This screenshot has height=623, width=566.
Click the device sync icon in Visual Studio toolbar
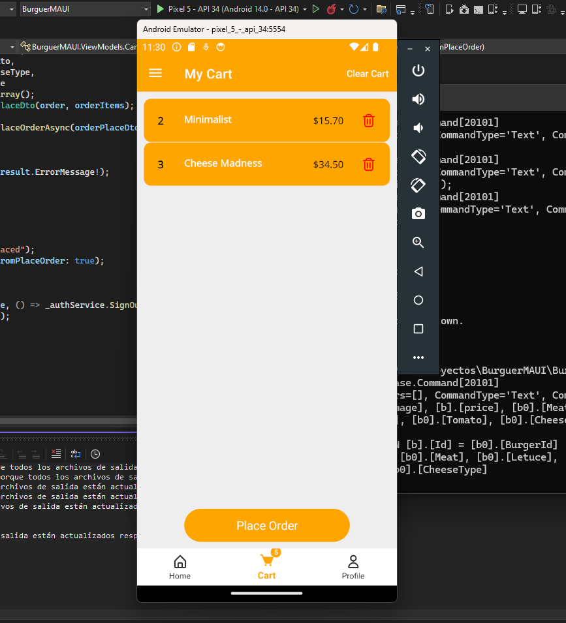pyautogui.click(x=430, y=8)
